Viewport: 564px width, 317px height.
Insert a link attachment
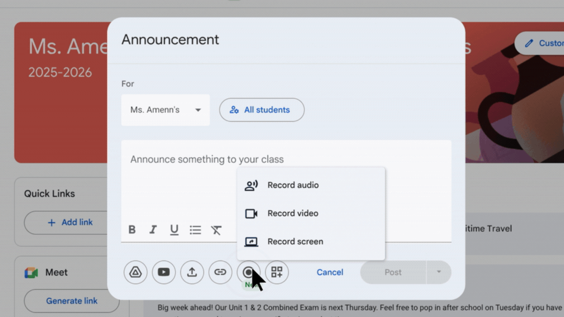point(220,272)
